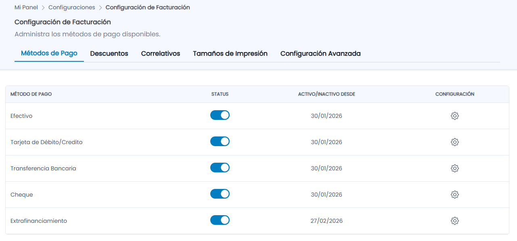This screenshot has width=517, height=241.
Task: Deactivate the Extrafinanciamiento toggle
Action: (220, 220)
